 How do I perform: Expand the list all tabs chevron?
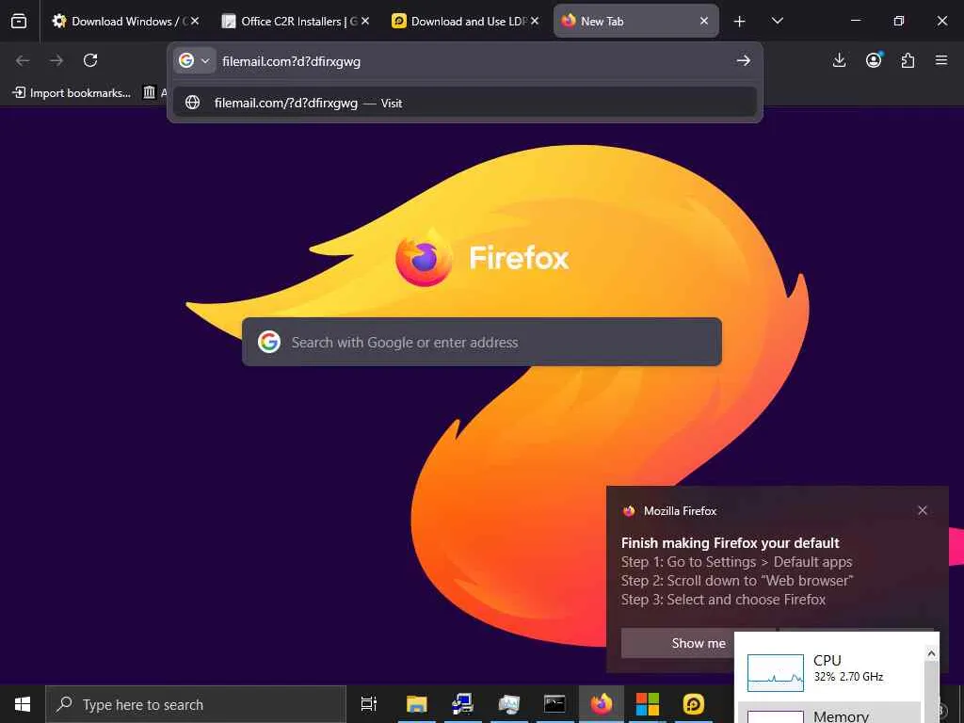(x=777, y=21)
